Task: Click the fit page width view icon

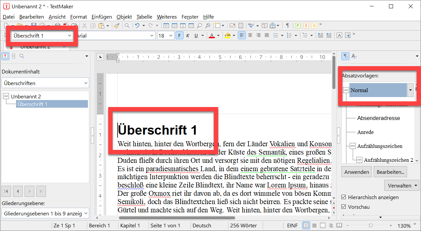Action: [x=174, y=26]
